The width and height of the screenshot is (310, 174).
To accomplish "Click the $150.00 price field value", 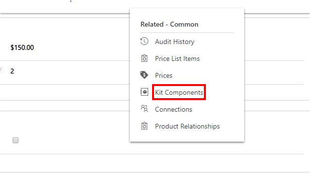I will (22, 47).
